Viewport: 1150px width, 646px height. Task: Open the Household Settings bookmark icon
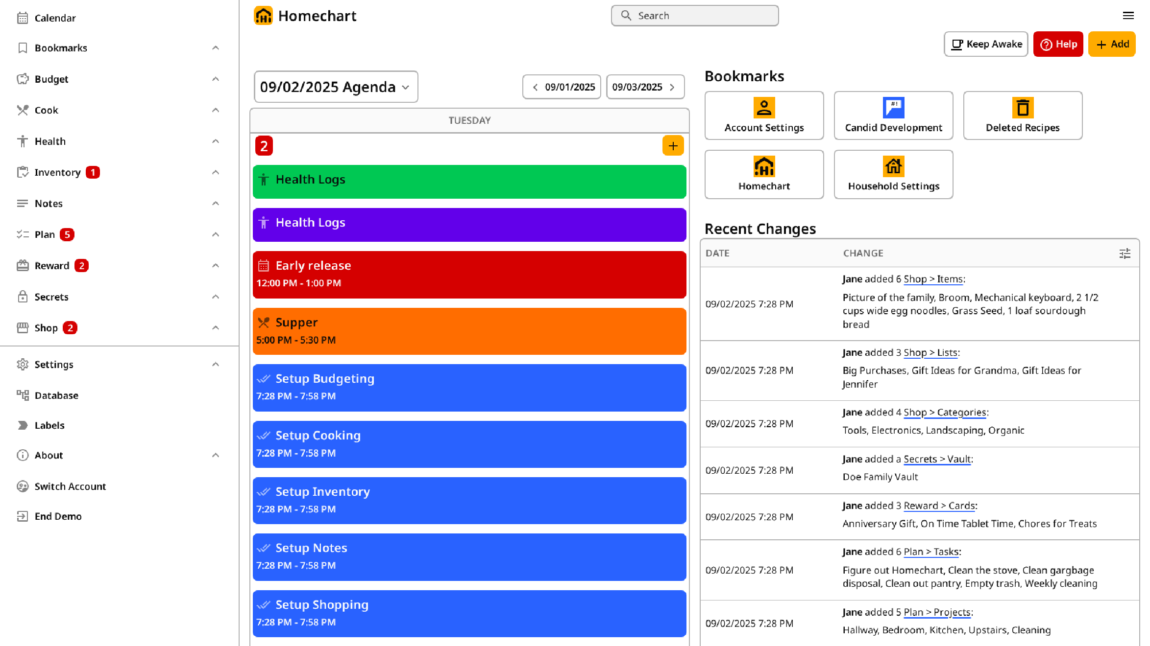[893, 166]
